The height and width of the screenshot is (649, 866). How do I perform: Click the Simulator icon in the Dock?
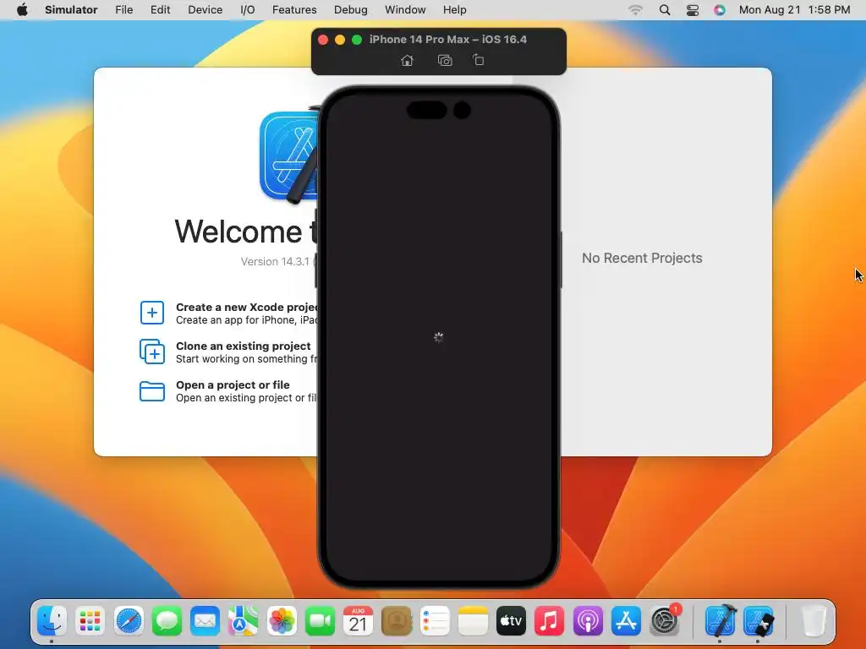(x=759, y=621)
